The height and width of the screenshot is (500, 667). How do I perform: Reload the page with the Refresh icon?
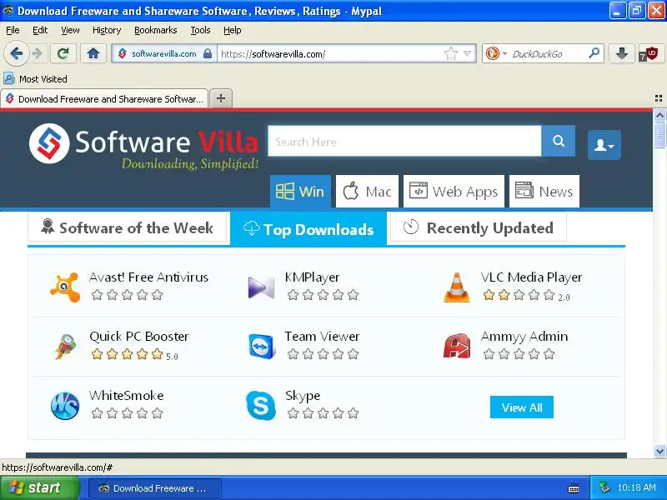(63, 53)
